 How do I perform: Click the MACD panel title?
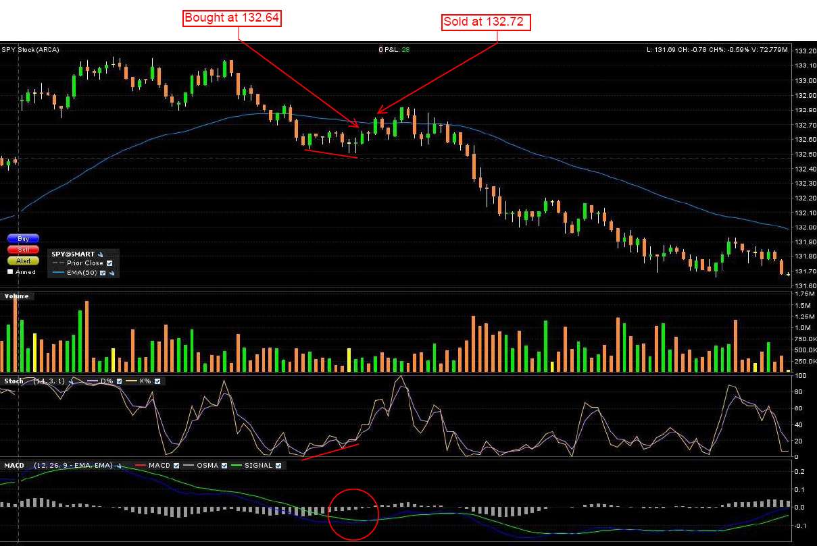point(14,466)
